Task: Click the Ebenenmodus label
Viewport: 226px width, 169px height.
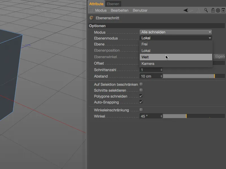Action: 106,38
